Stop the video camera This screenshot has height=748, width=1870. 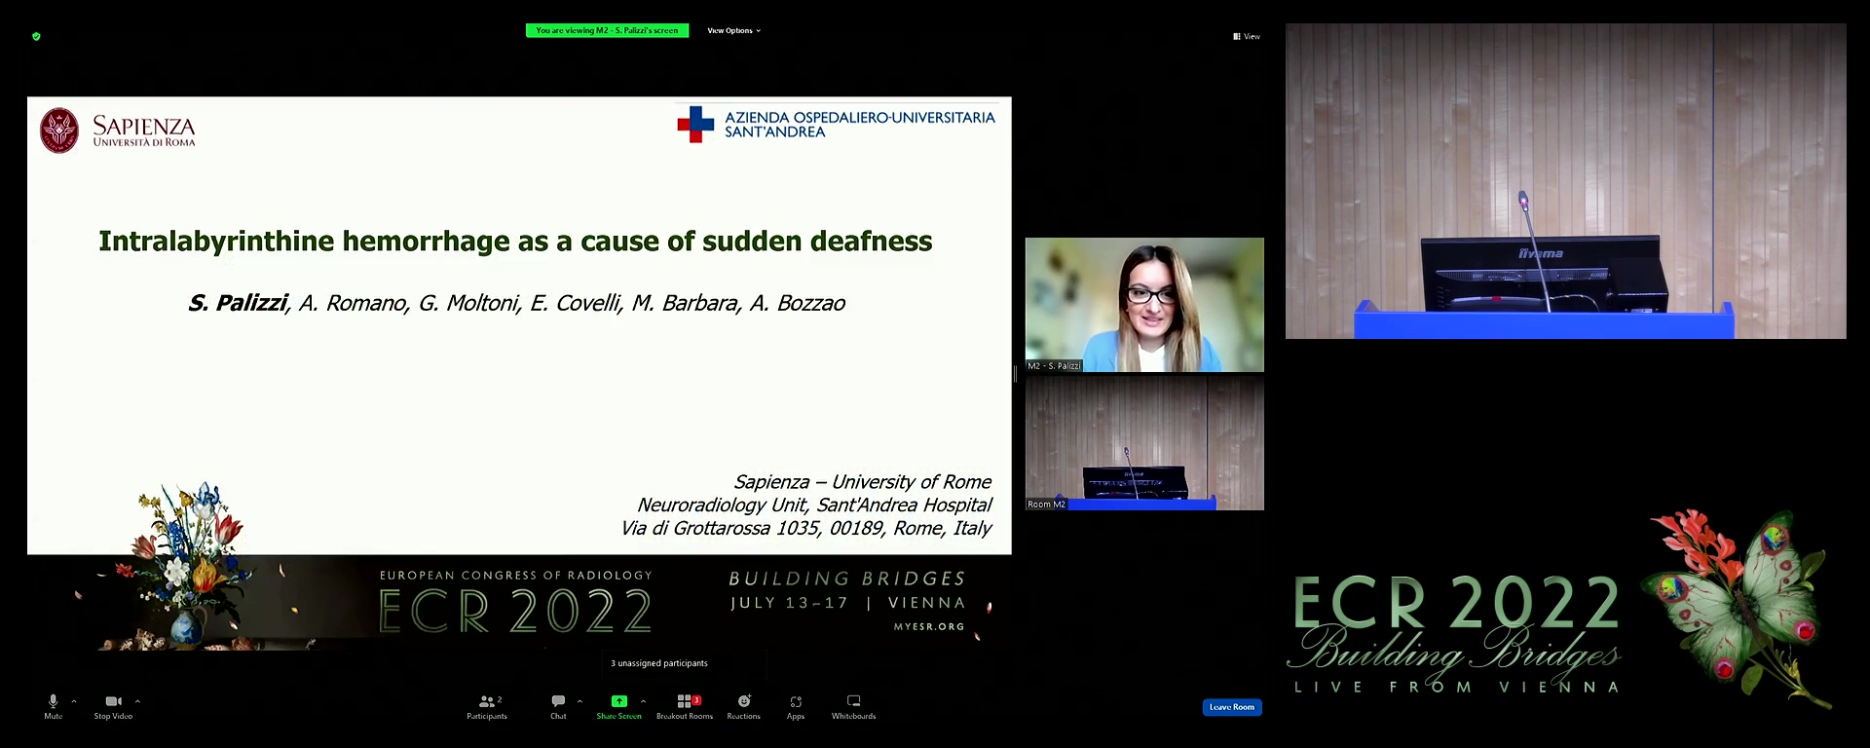coord(113,707)
